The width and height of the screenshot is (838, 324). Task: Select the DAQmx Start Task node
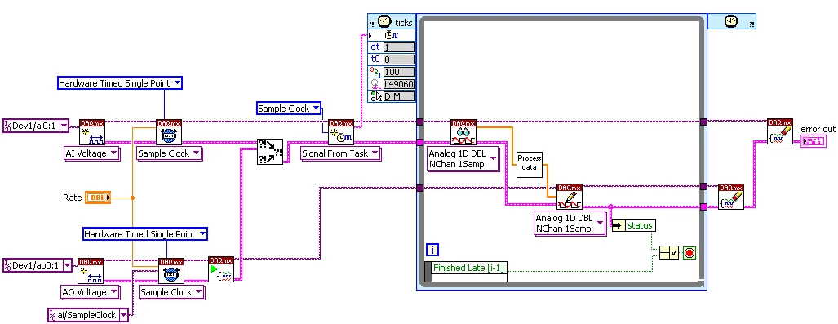tap(221, 269)
